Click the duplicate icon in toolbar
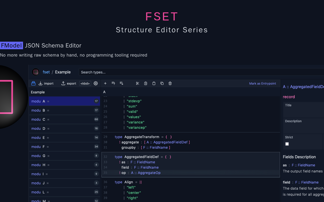The height and width of the screenshot is (202, 324). click(x=162, y=83)
